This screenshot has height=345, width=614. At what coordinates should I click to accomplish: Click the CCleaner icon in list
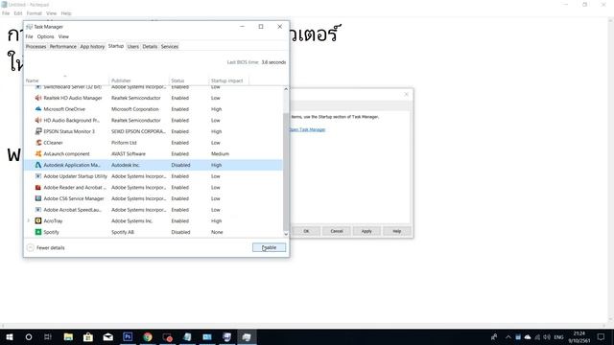coord(38,143)
